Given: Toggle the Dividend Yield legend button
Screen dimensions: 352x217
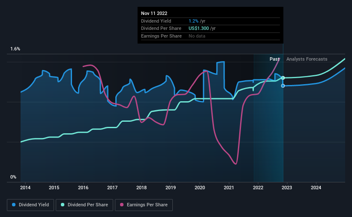Looking at the screenshot, I should (x=30, y=205).
